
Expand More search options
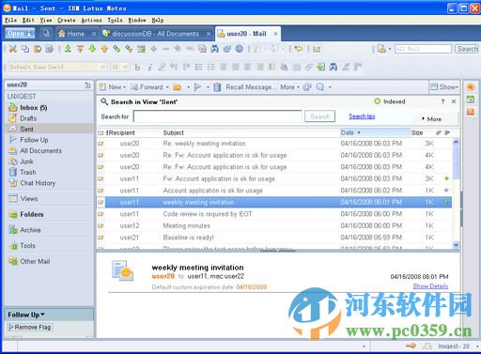pyautogui.click(x=431, y=119)
